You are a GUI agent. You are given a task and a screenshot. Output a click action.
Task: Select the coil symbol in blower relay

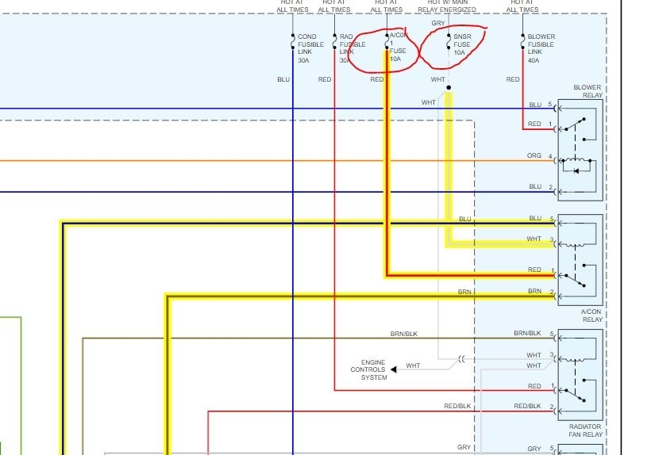[577, 160]
